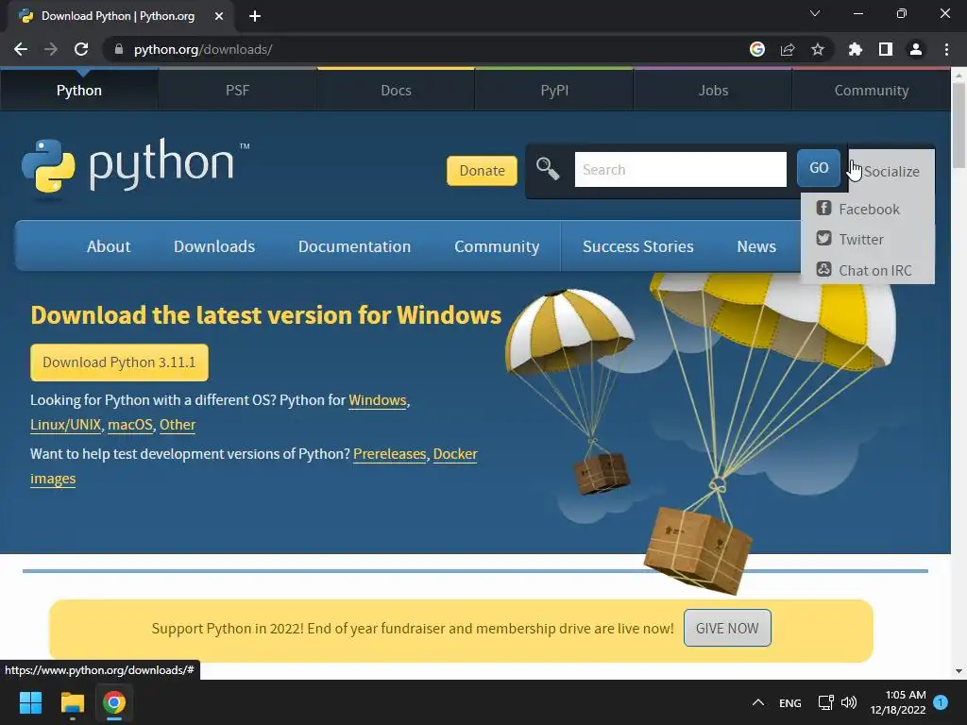Open the Success Stories menu

tap(638, 246)
